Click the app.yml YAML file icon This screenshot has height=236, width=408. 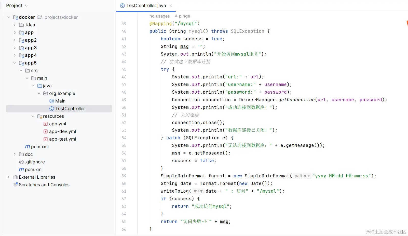coord(46,124)
